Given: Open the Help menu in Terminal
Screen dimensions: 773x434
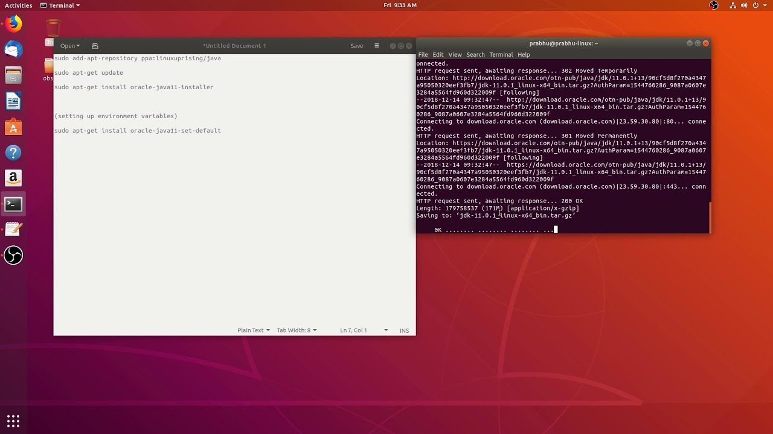Looking at the screenshot, I should [524, 54].
